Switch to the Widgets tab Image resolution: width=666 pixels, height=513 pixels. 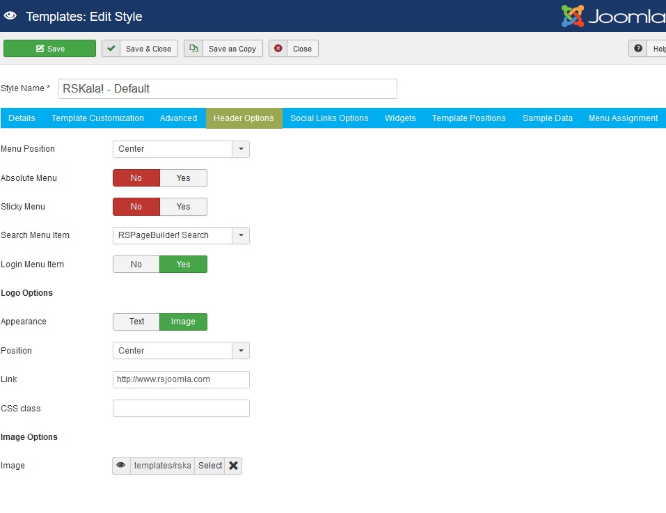pos(400,118)
